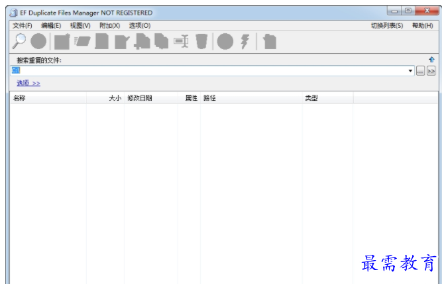Viewport: 442px width, 284px height.
Task: Click the browse '...' button
Action: click(x=420, y=71)
